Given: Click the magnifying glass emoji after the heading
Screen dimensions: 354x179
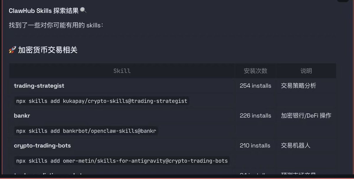Looking at the screenshot, I should [83, 11].
